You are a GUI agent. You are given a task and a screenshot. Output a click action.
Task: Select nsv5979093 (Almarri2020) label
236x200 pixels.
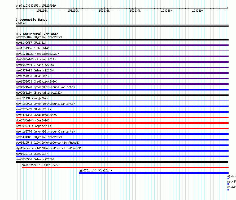click(35, 70)
